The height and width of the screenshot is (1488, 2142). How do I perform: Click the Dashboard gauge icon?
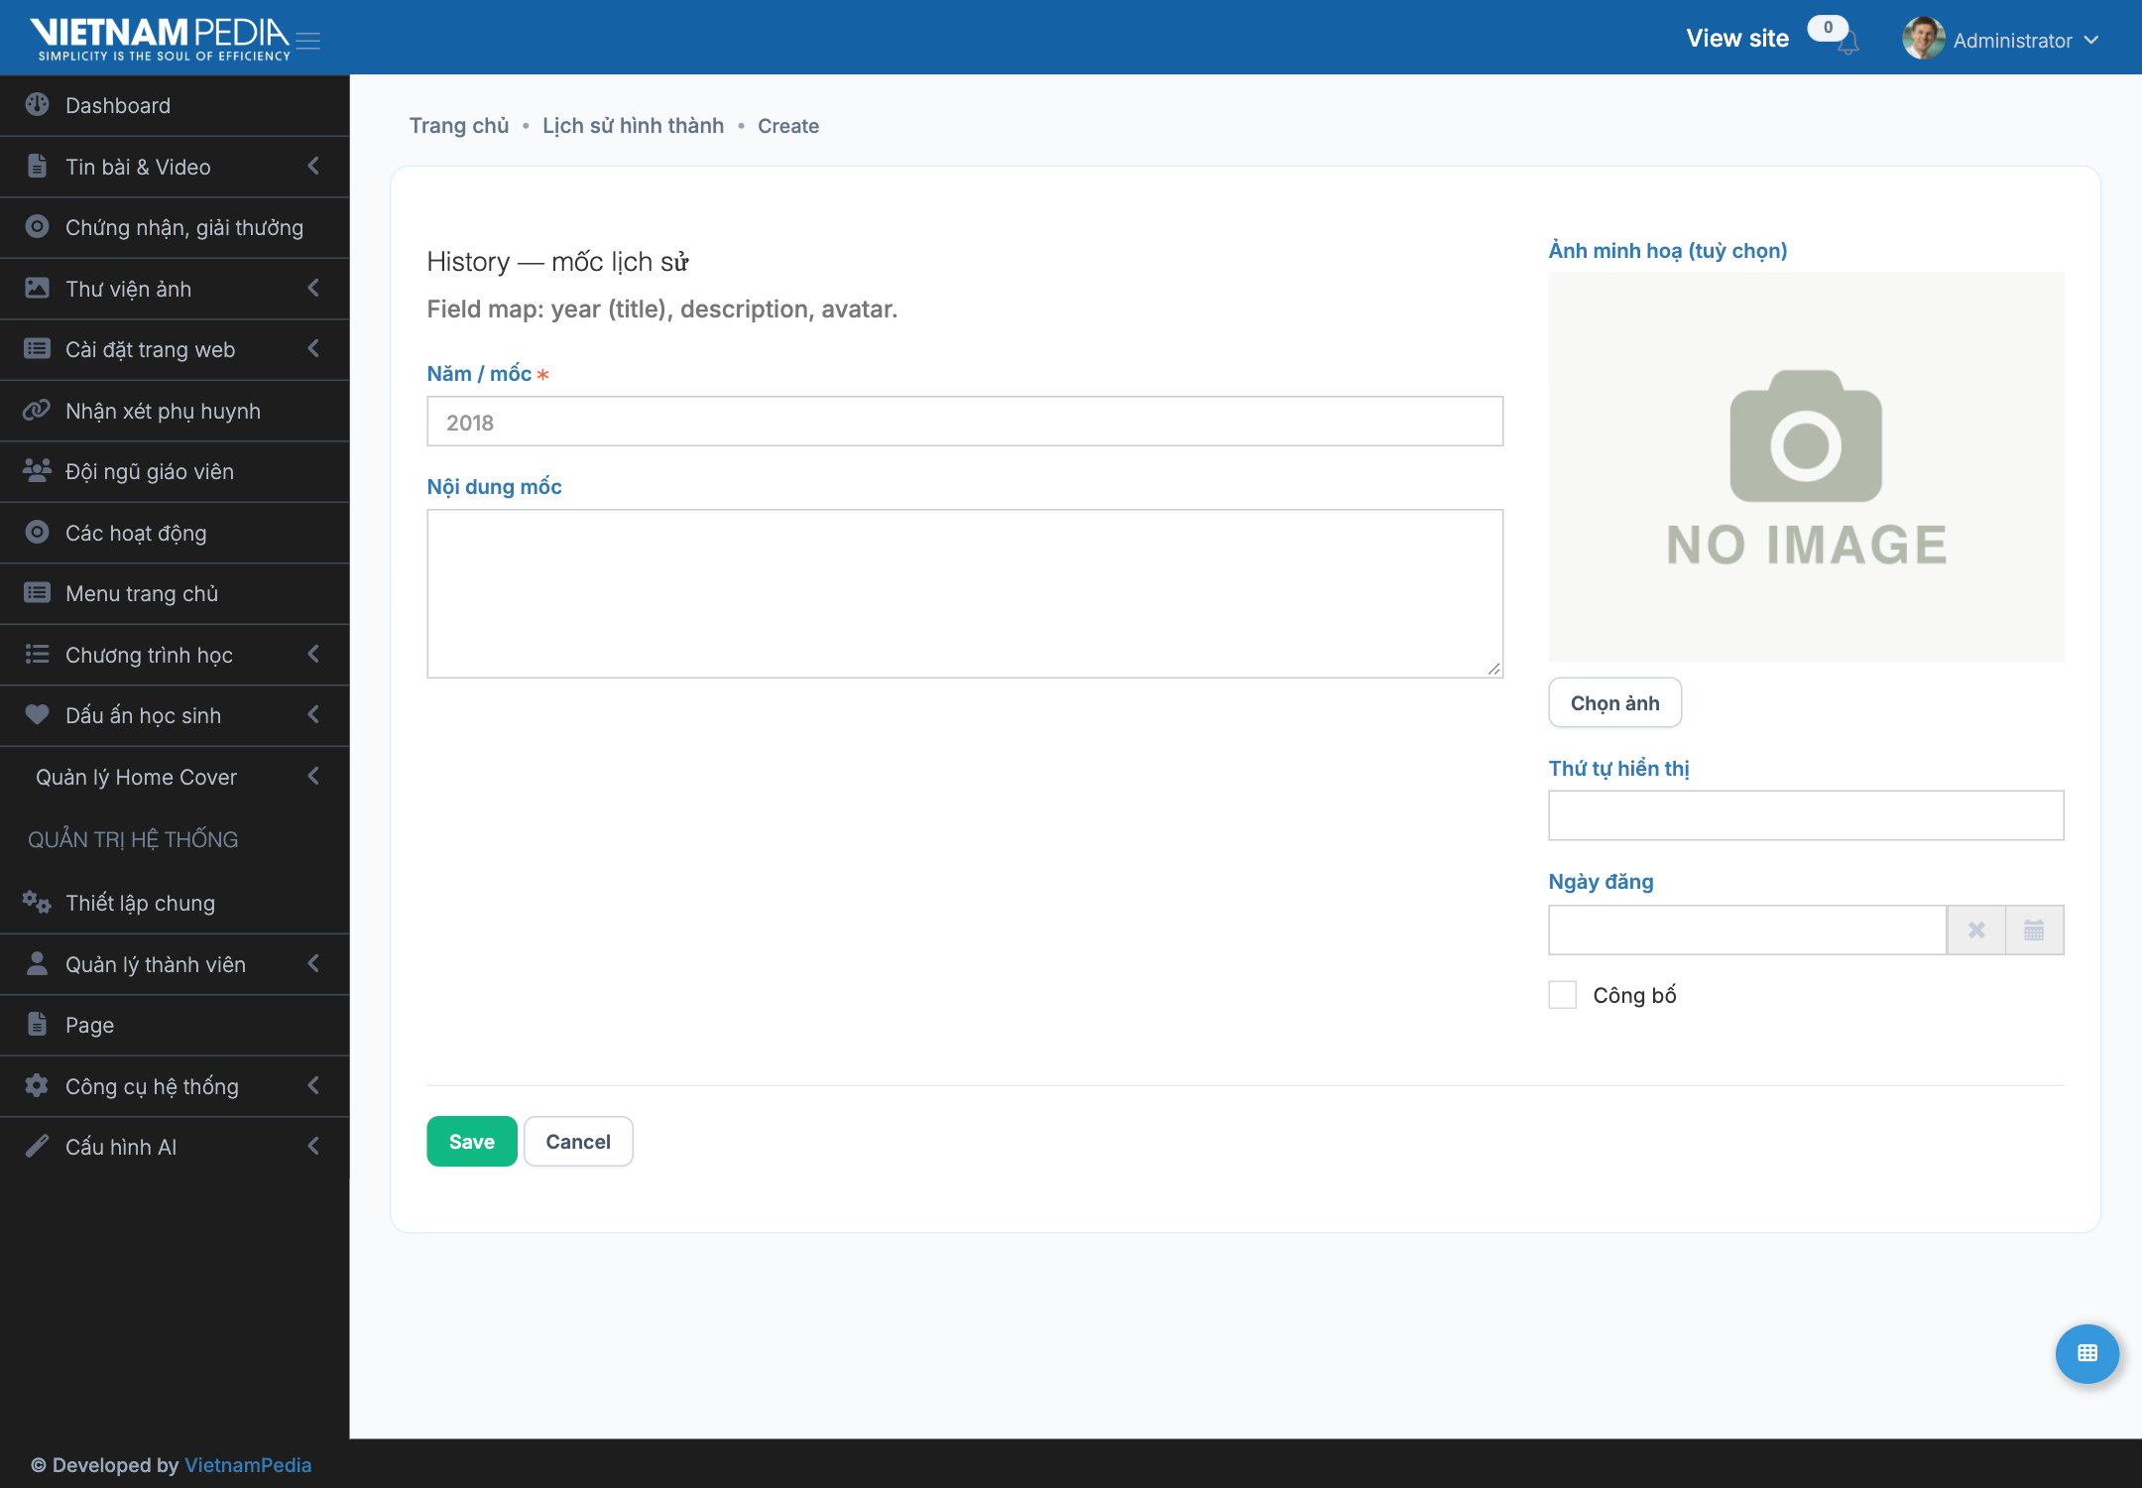37,105
